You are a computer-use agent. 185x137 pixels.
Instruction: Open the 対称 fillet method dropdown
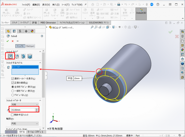[25, 104]
